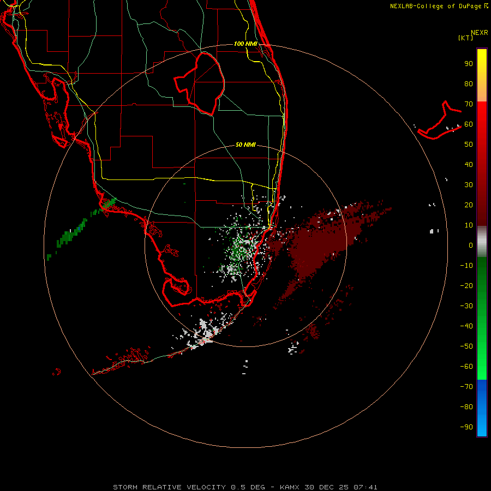Click the -30 scale value
491x491 pixels.
pyautogui.click(x=466, y=306)
